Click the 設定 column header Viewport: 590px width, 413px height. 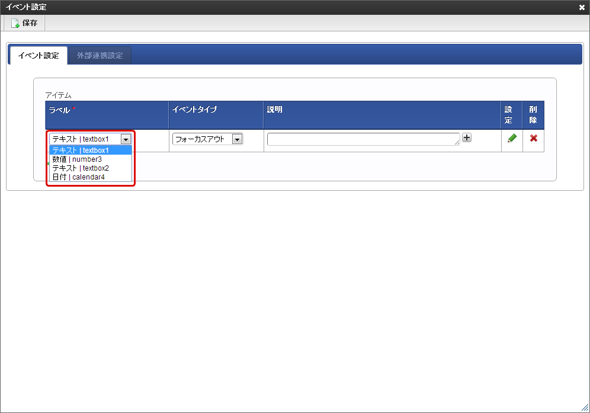pyautogui.click(x=512, y=115)
